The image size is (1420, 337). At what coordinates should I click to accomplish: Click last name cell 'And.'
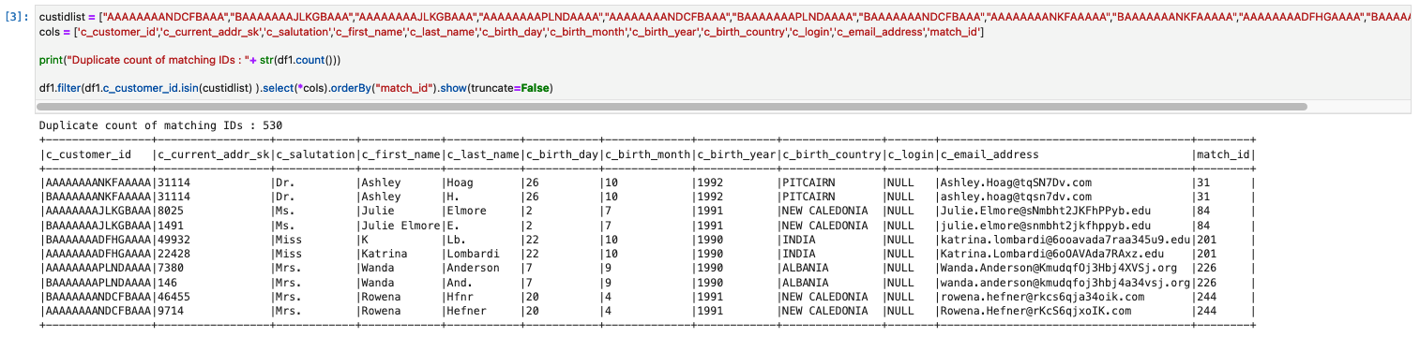pos(461,283)
